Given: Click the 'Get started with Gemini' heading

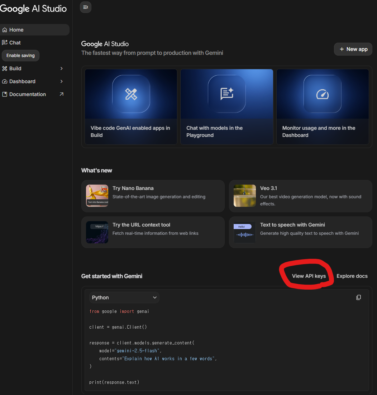Looking at the screenshot, I should point(112,276).
